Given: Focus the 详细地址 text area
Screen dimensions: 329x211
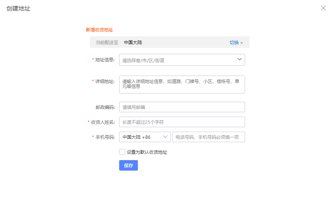Looking at the screenshot, I should (182, 85).
